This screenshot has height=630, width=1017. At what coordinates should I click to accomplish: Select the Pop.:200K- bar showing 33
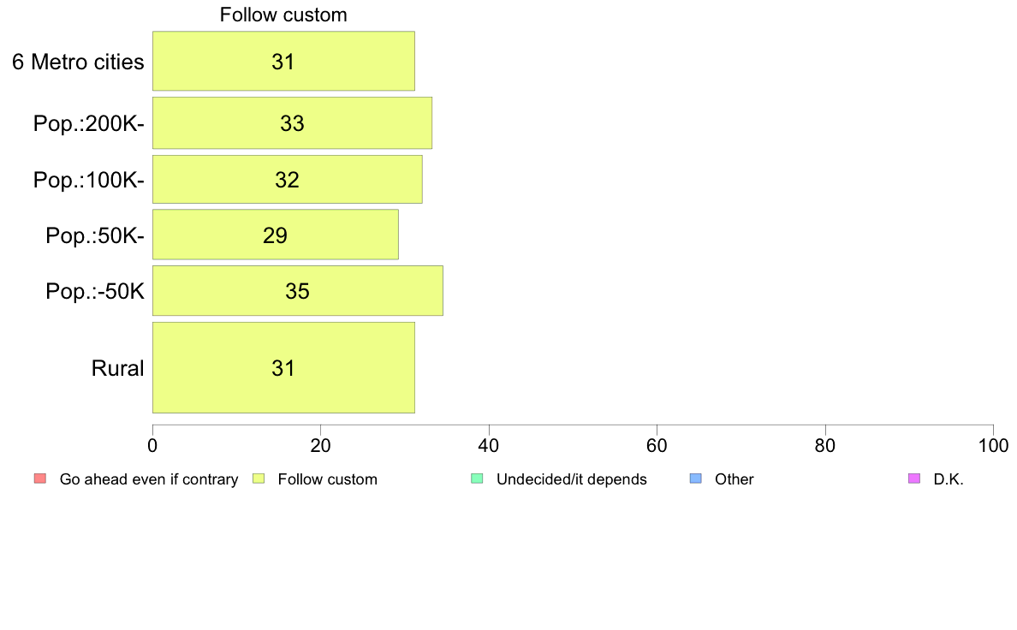(292, 123)
